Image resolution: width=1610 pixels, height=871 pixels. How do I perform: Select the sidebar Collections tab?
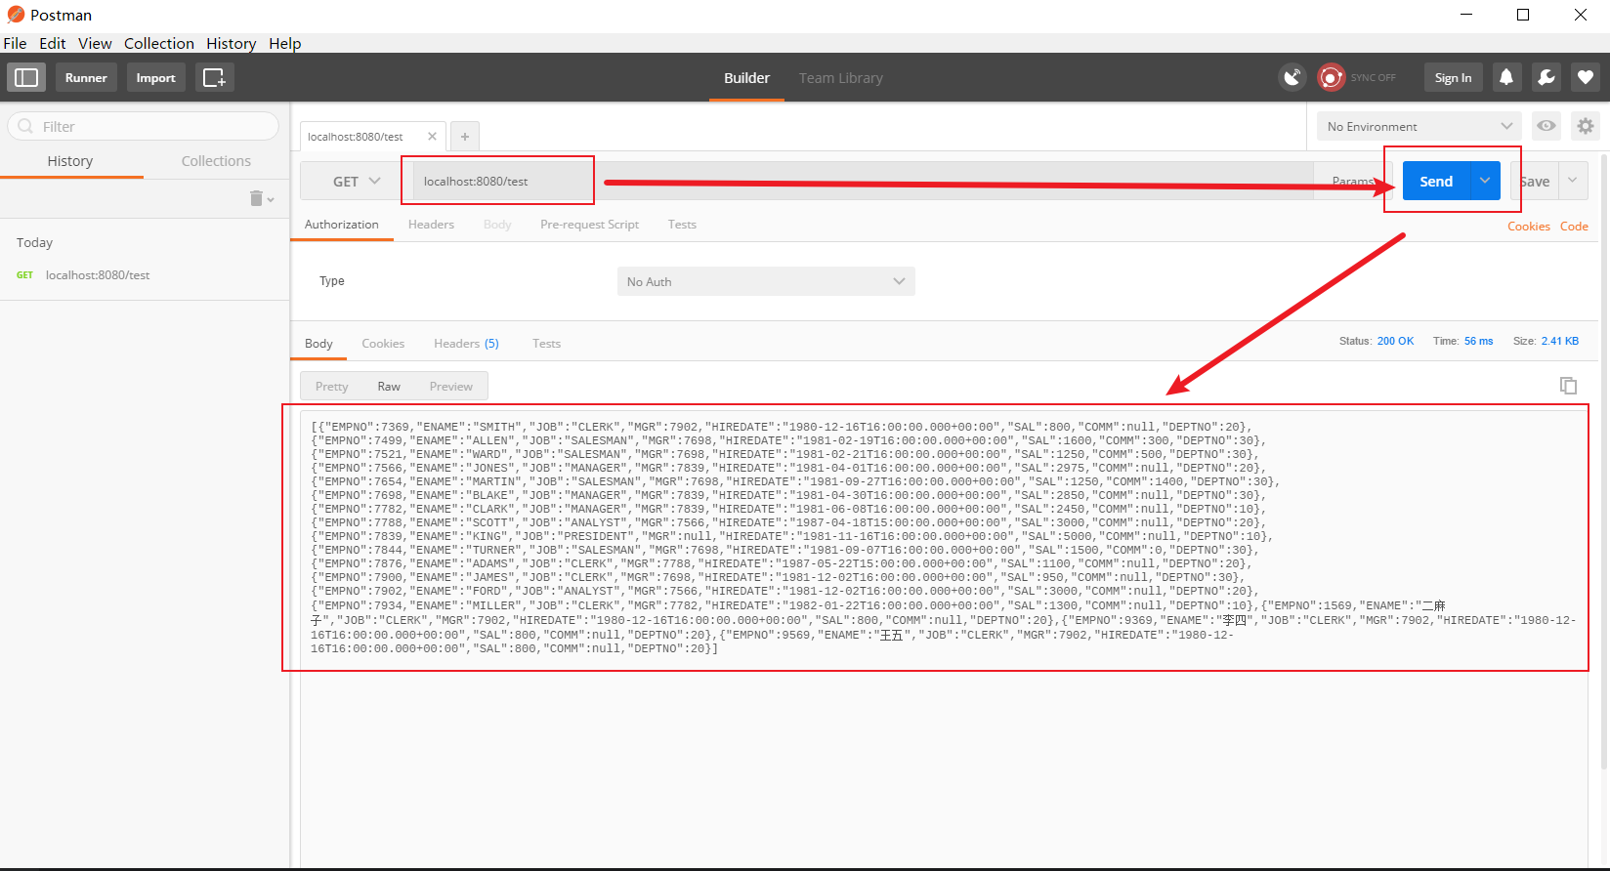click(x=216, y=161)
